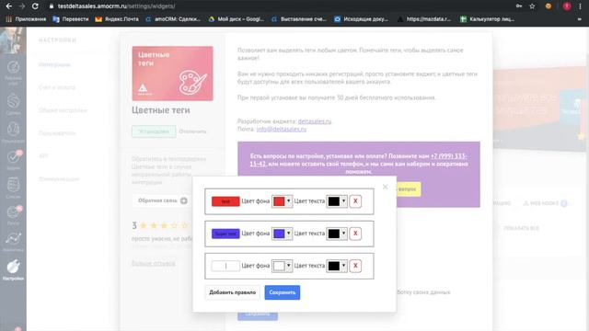
Task: Open the Покупатели customers sidebar icon
Action: [x=13, y=132]
